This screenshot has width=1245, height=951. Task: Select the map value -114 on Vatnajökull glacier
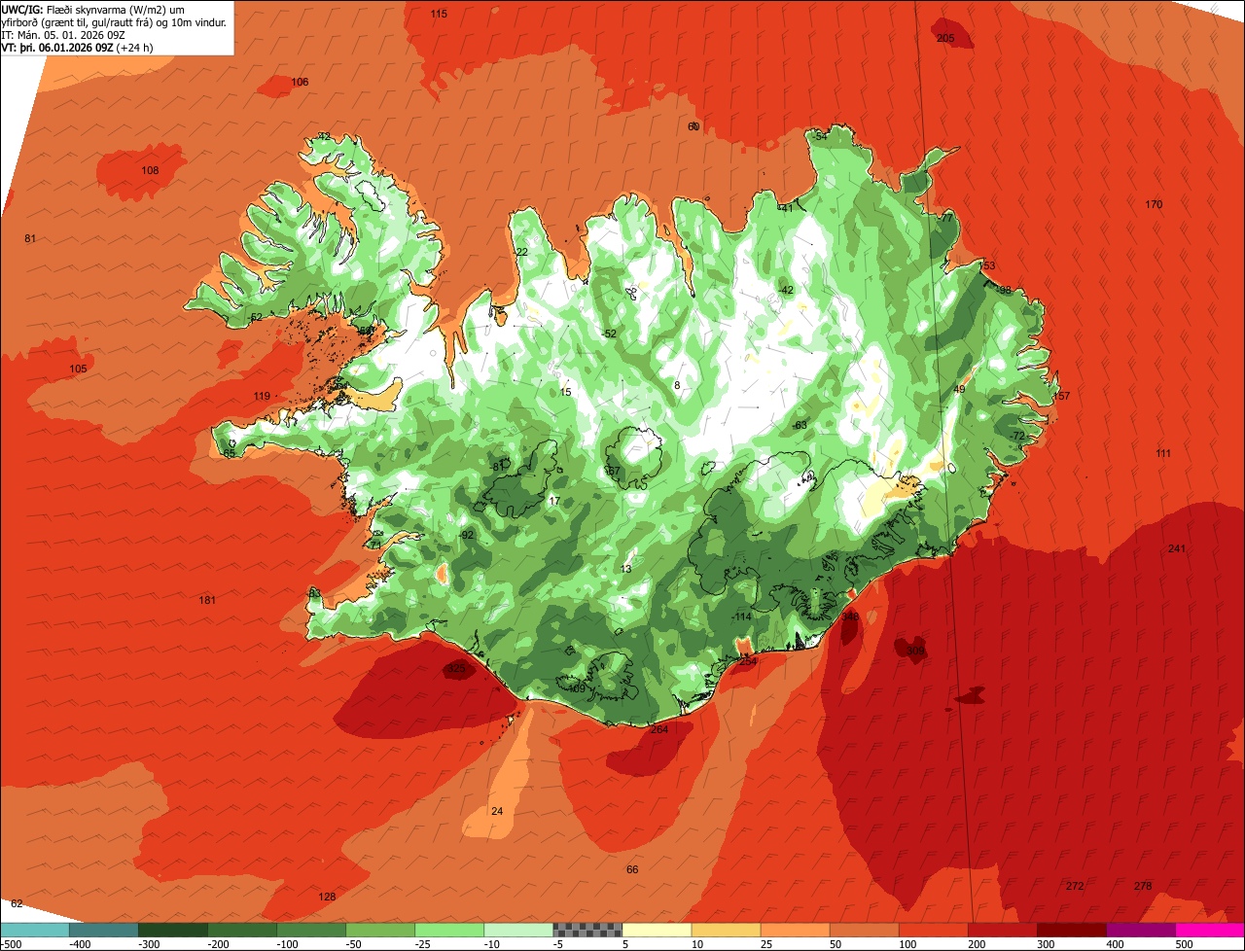click(743, 616)
